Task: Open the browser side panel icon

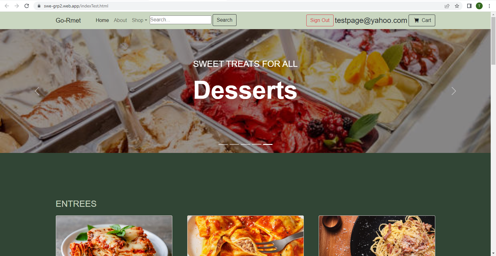Action: 469,6
